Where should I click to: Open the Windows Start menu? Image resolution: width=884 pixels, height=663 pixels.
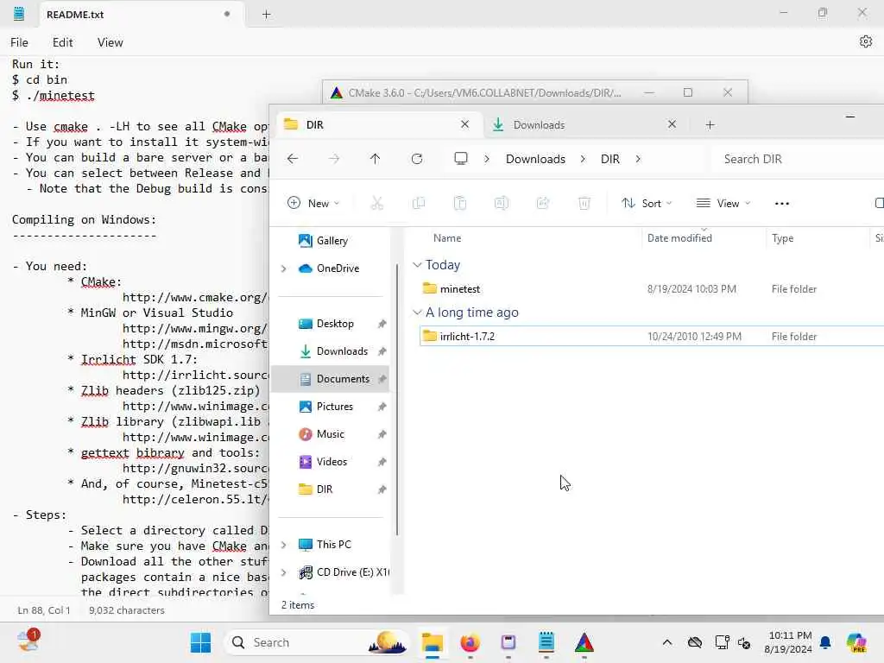(x=200, y=642)
